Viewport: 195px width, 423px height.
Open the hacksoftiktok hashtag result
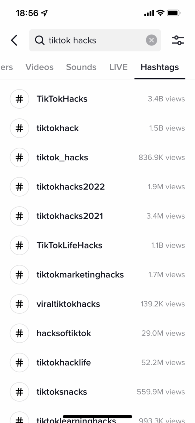(x=97, y=333)
